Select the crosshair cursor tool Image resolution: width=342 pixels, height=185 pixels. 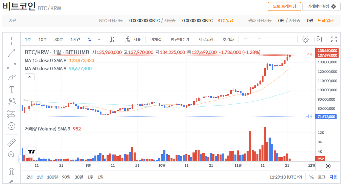12,40
